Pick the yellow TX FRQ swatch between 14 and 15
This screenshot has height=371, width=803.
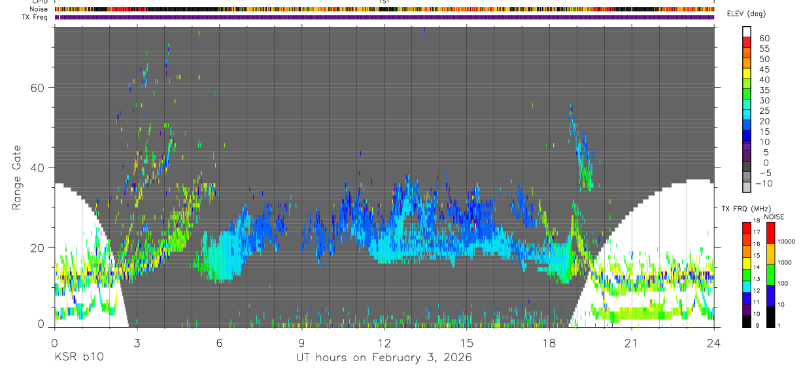[747, 263]
